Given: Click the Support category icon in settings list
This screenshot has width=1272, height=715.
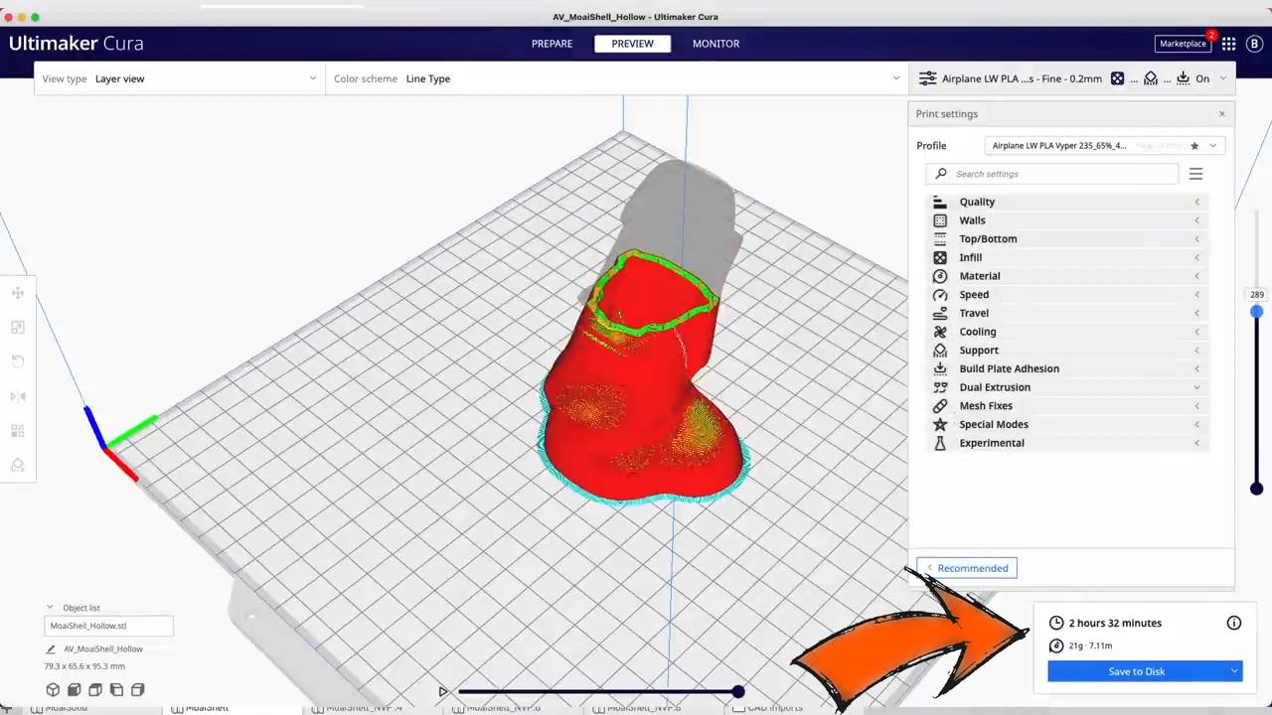Looking at the screenshot, I should click(x=939, y=350).
